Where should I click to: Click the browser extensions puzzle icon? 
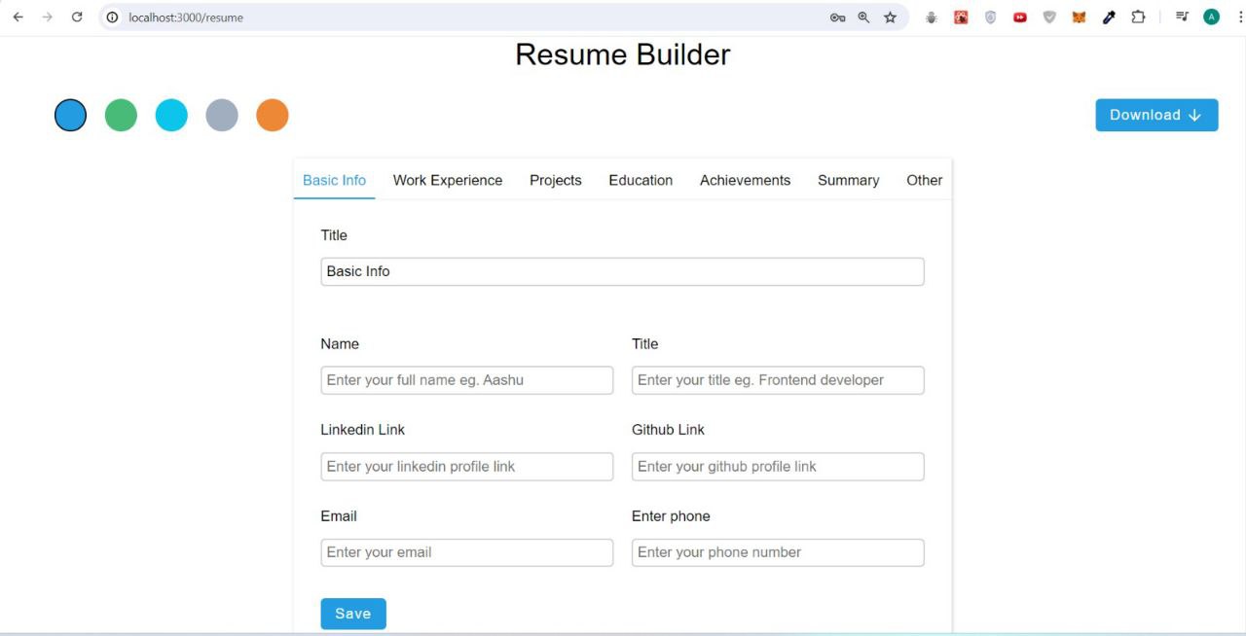click(1139, 17)
